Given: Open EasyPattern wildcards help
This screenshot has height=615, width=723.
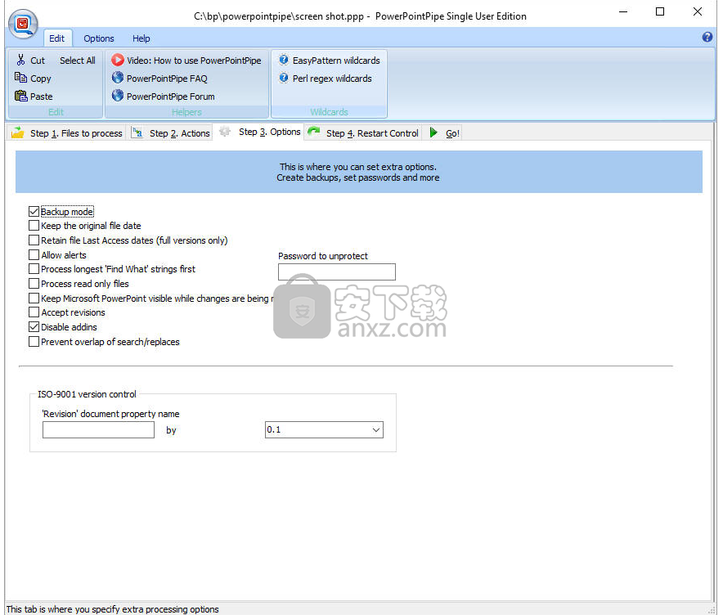Looking at the screenshot, I should coord(336,61).
